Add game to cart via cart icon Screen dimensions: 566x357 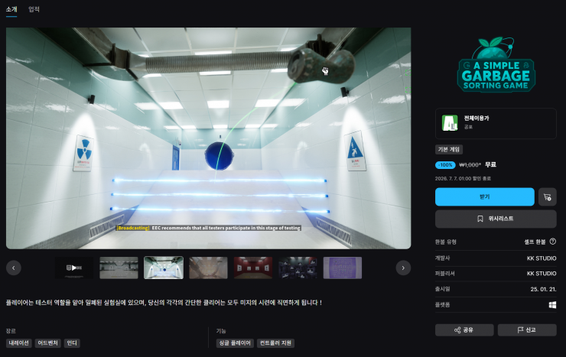pyautogui.click(x=547, y=197)
